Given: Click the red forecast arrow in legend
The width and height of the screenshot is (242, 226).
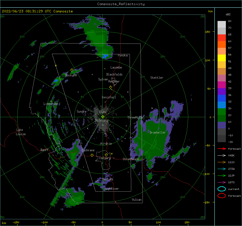Looking at the screenshot, I should [x=222, y=149].
